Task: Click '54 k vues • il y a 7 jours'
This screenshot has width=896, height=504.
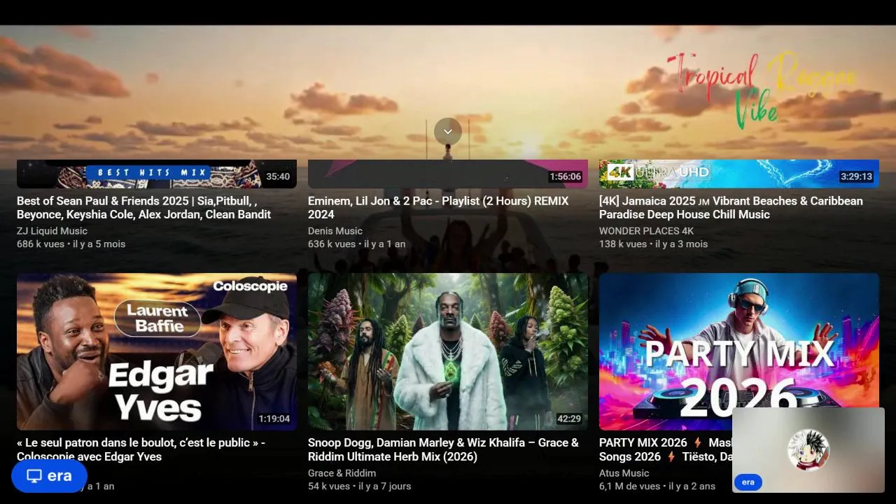Action: point(359,486)
